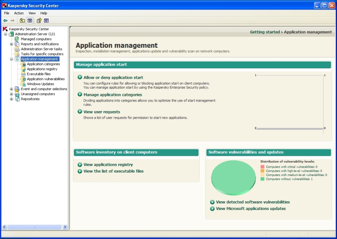The height and width of the screenshot is (239, 337).
Task: Click the Application vulnerabilities icon
Action: [x=23, y=79]
